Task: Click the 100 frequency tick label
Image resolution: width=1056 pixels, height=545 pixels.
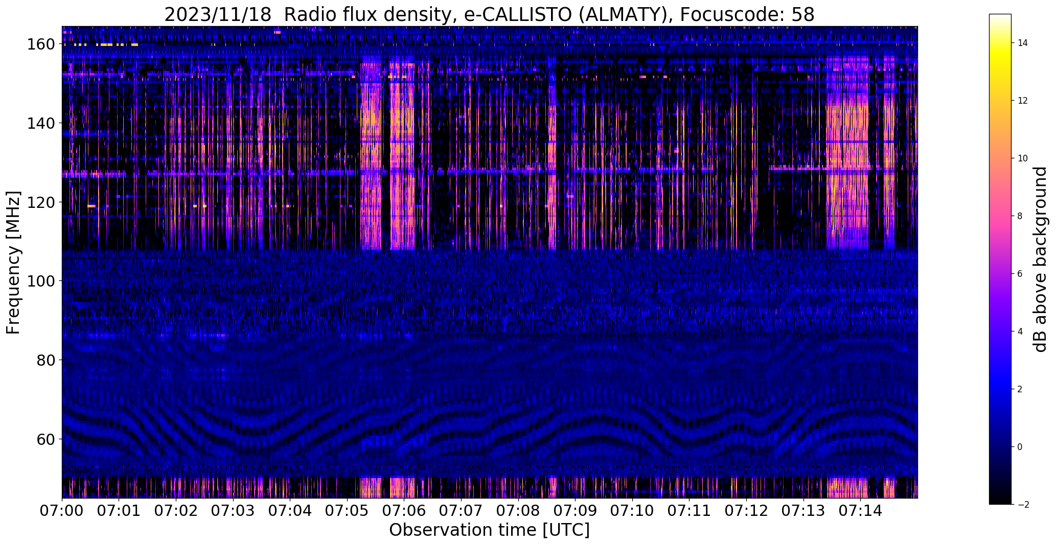Action: [x=42, y=281]
